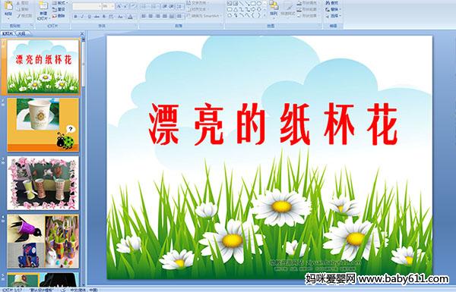Click the Replace button in the editing group
Viewport: 456px width, 292px height.
click(x=333, y=9)
